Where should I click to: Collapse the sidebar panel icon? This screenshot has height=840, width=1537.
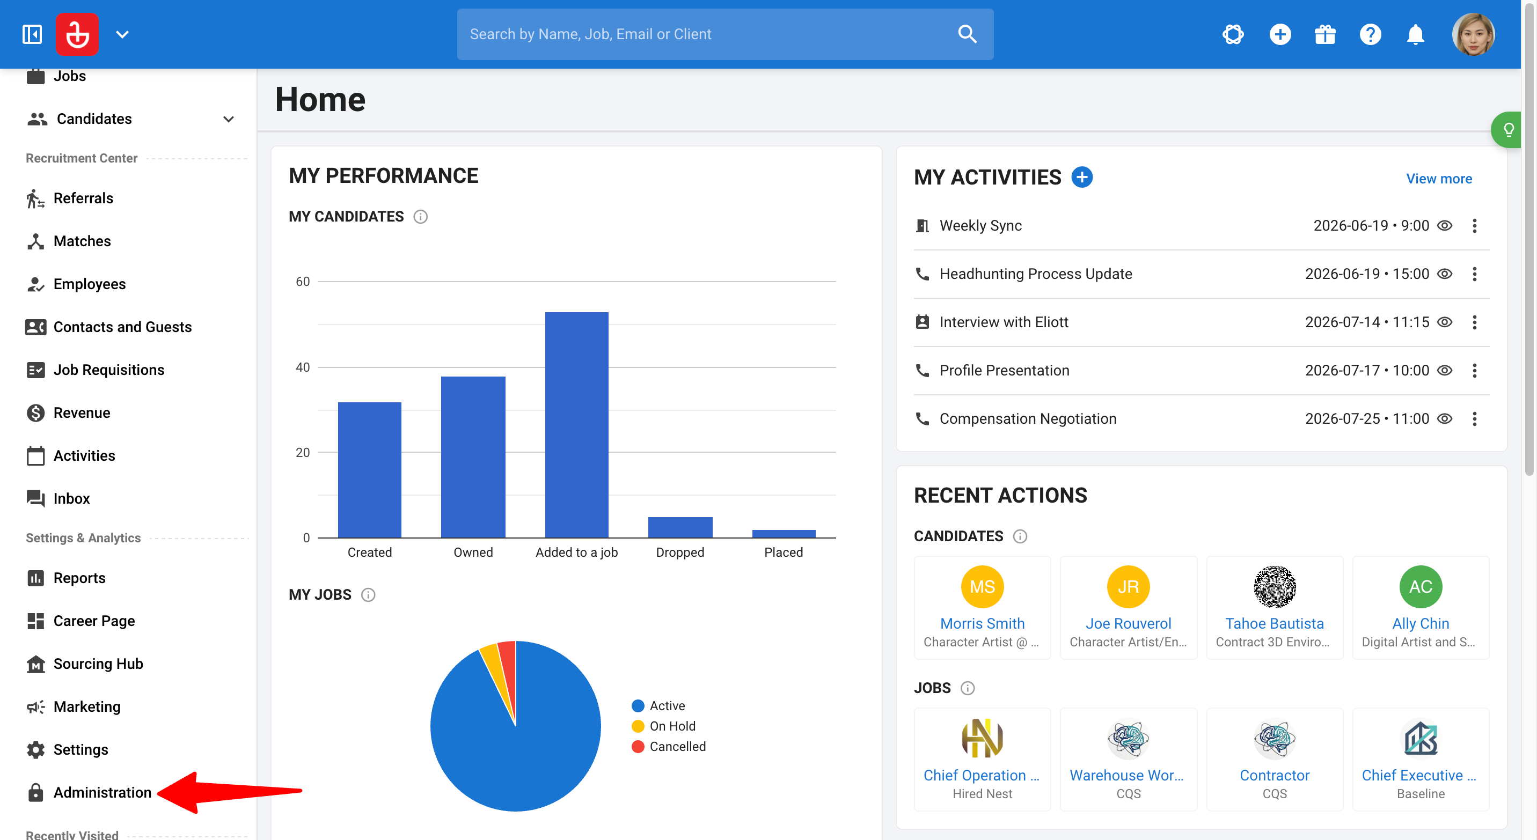[32, 34]
